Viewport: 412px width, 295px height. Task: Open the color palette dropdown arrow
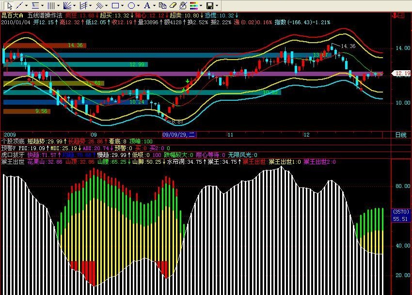click(x=201, y=6)
